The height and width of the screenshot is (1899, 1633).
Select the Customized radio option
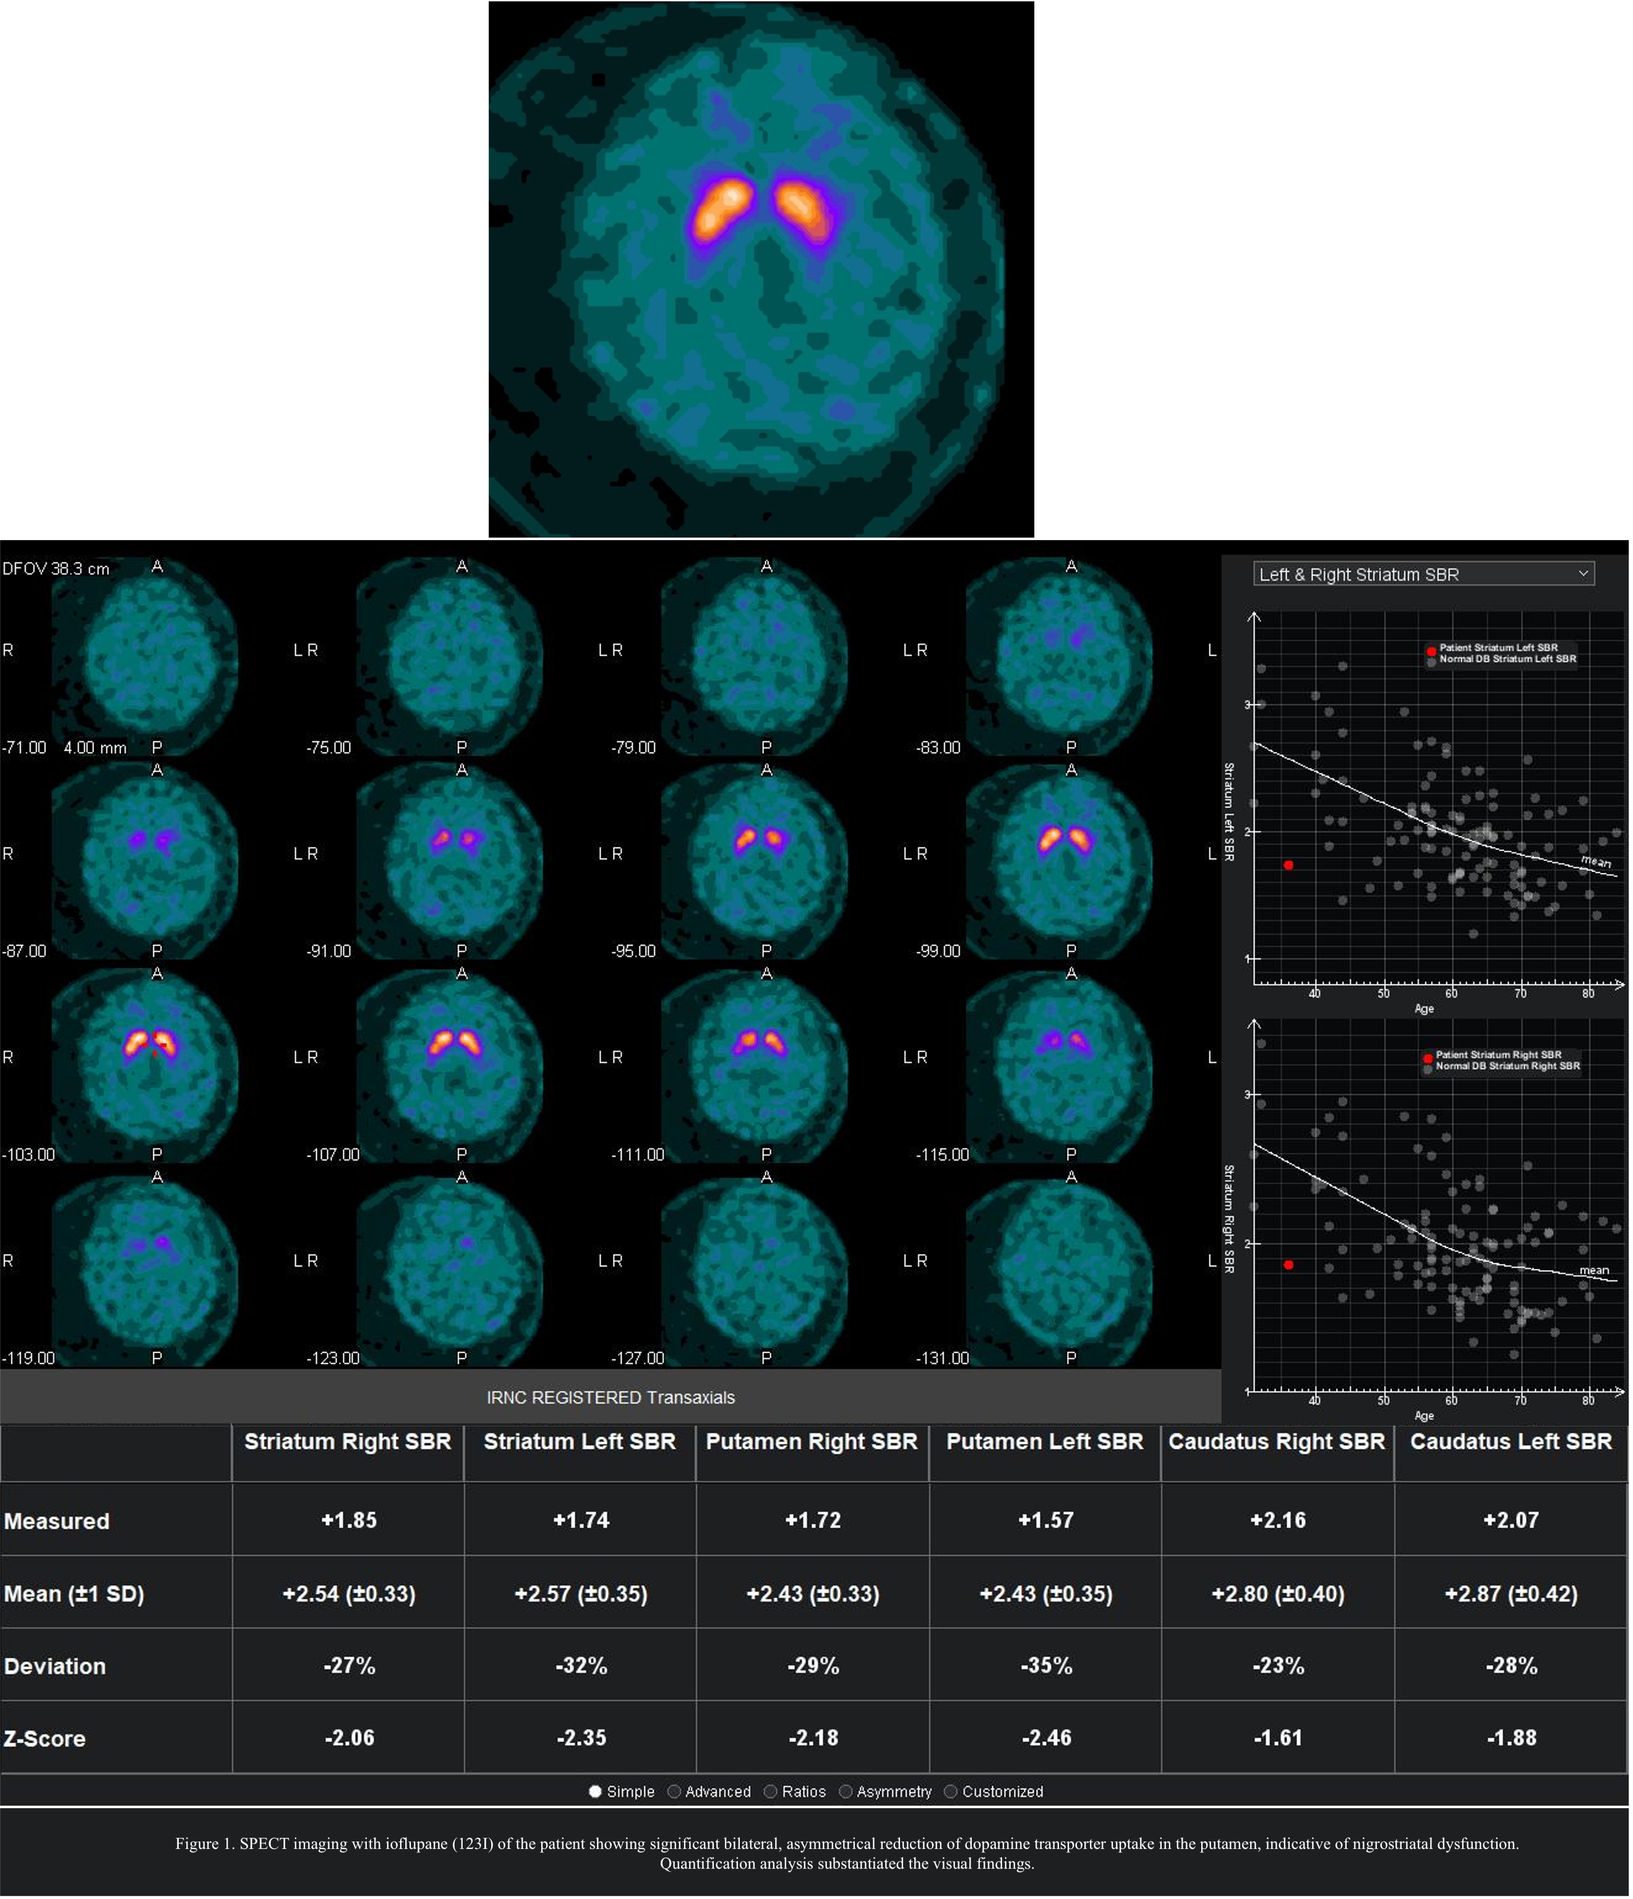(x=951, y=1791)
